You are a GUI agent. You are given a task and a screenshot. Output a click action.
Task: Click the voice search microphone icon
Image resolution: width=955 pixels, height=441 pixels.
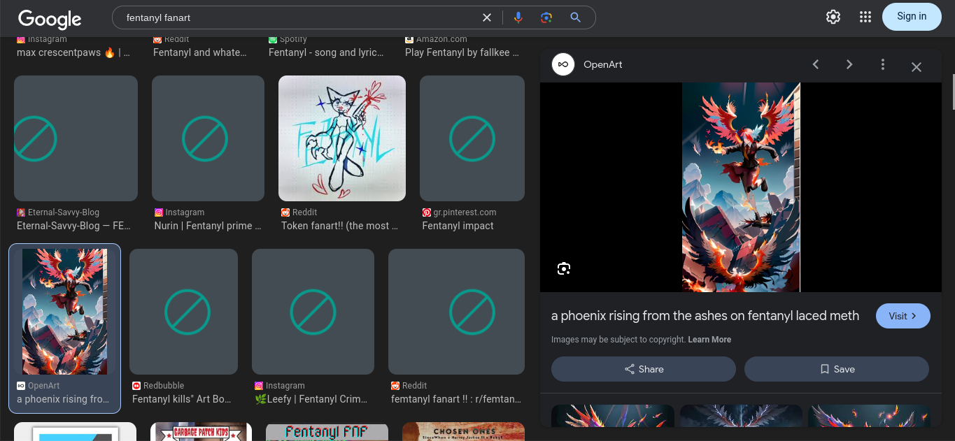click(x=518, y=17)
